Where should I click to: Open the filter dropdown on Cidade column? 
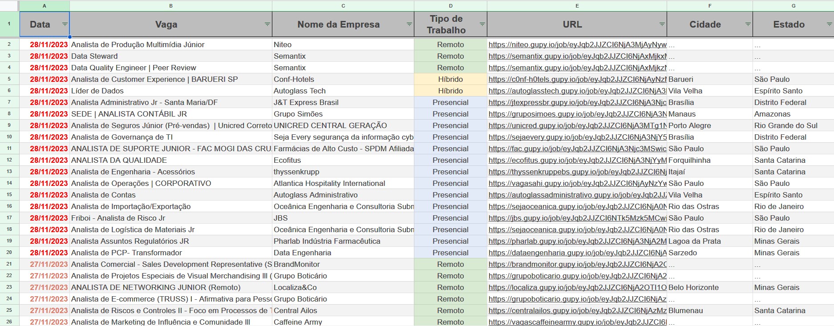pos(748,24)
